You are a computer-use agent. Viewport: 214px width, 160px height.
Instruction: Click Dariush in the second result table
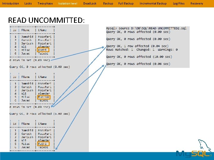27,90
